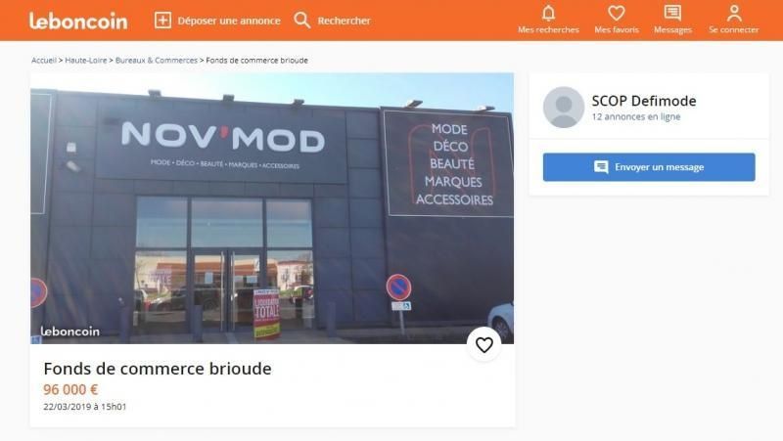Open the Messages speech bubble icon
Viewport: 783px width, 441px height.
click(672, 13)
